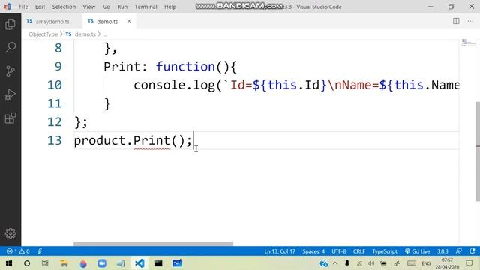Open Cortana search circle in taskbar

tap(27, 263)
